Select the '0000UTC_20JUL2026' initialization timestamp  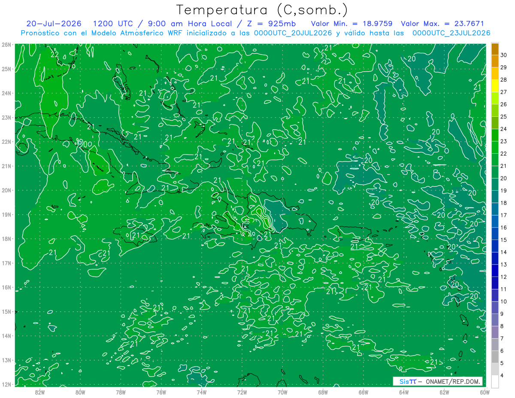click(293, 33)
